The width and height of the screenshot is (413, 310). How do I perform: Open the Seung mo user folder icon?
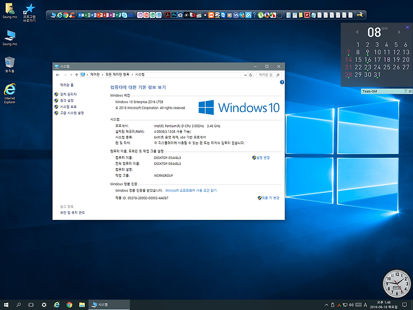click(x=10, y=11)
